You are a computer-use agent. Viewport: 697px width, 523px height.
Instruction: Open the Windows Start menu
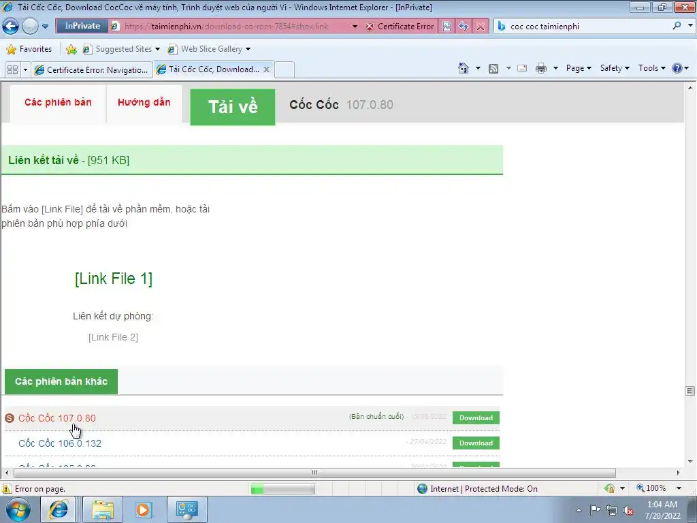pos(18,509)
